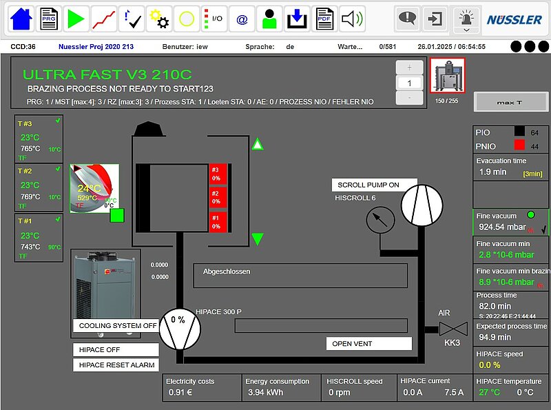Open the red trend chart icon

coord(104,19)
